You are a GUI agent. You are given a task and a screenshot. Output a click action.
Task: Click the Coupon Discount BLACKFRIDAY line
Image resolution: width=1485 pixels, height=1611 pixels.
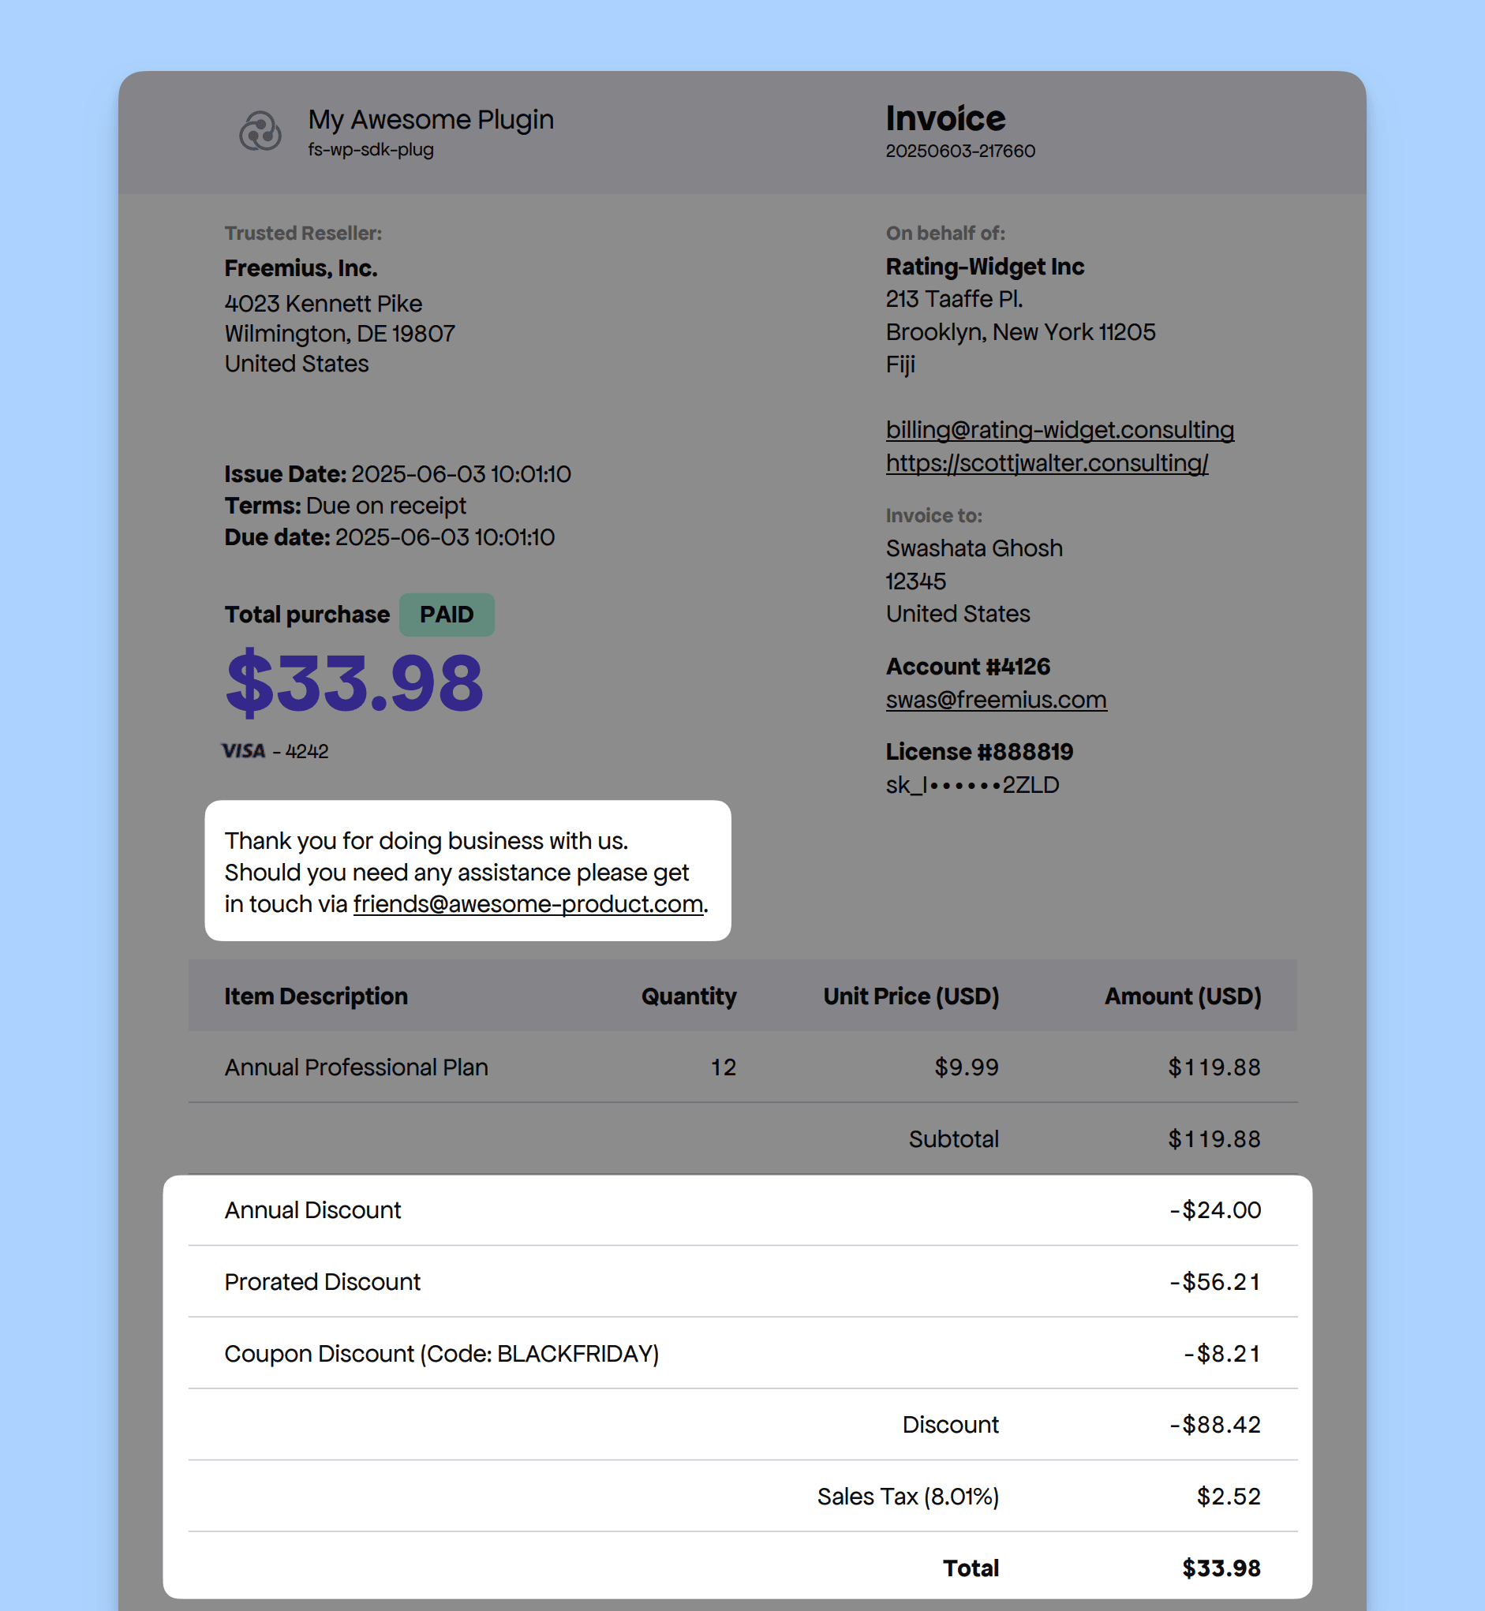pos(742,1354)
